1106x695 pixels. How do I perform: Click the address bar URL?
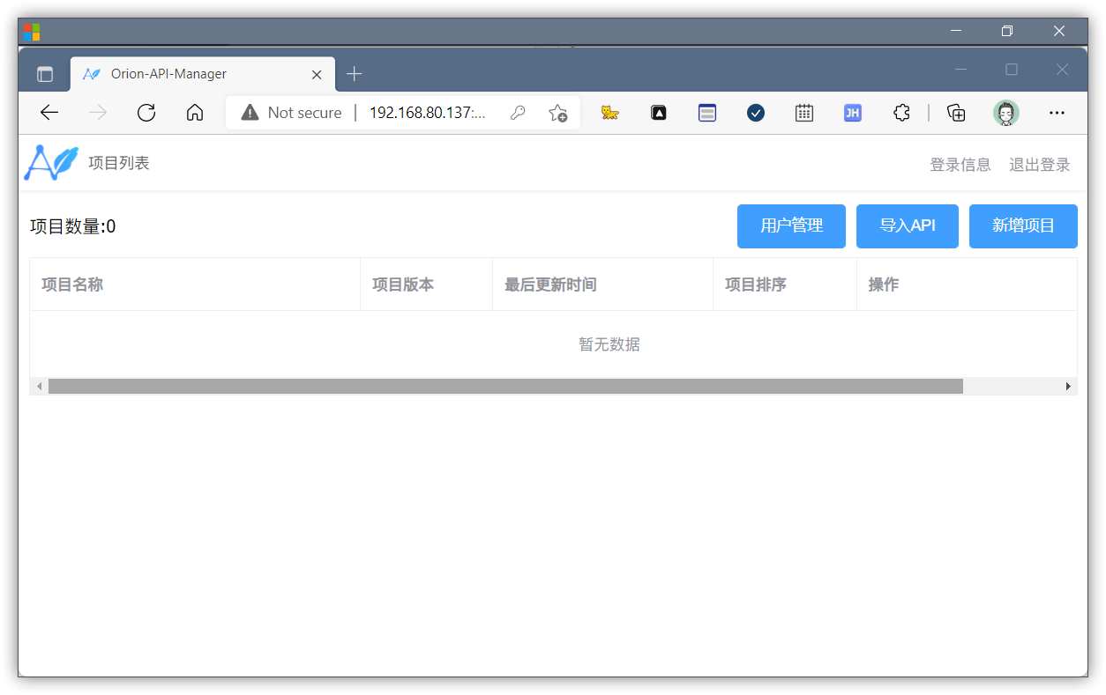(427, 113)
